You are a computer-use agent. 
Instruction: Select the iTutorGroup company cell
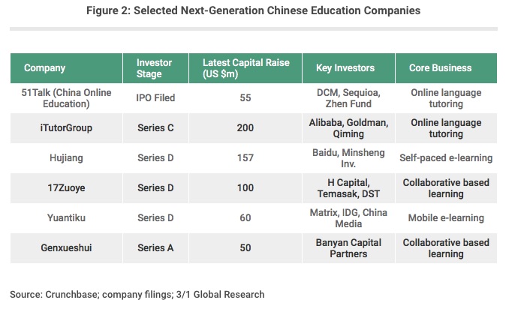68,128
